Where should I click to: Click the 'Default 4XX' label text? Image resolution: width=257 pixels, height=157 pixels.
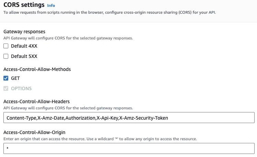click(x=24, y=46)
